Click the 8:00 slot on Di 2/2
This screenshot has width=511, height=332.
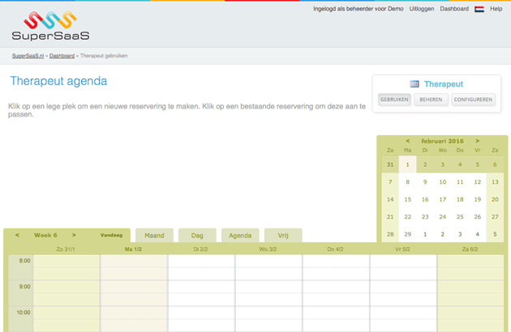click(x=201, y=261)
